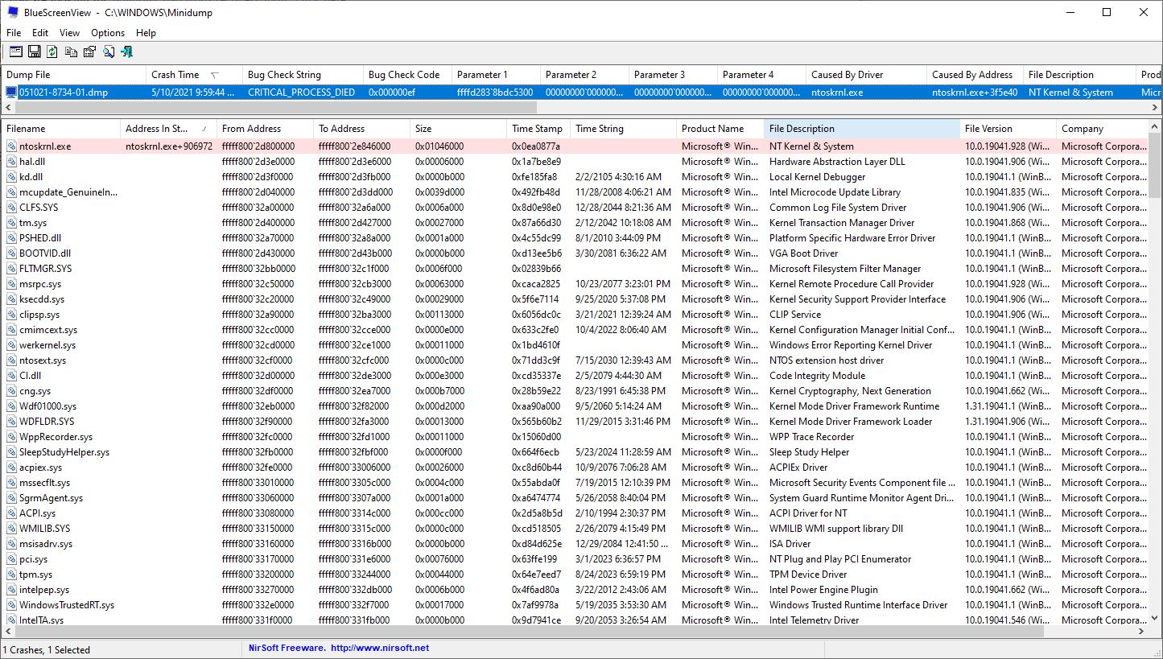This screenshot has width=1163, height=659.
Task: Sort by Caused By Driver column header
Action: [x=866, y=75]
